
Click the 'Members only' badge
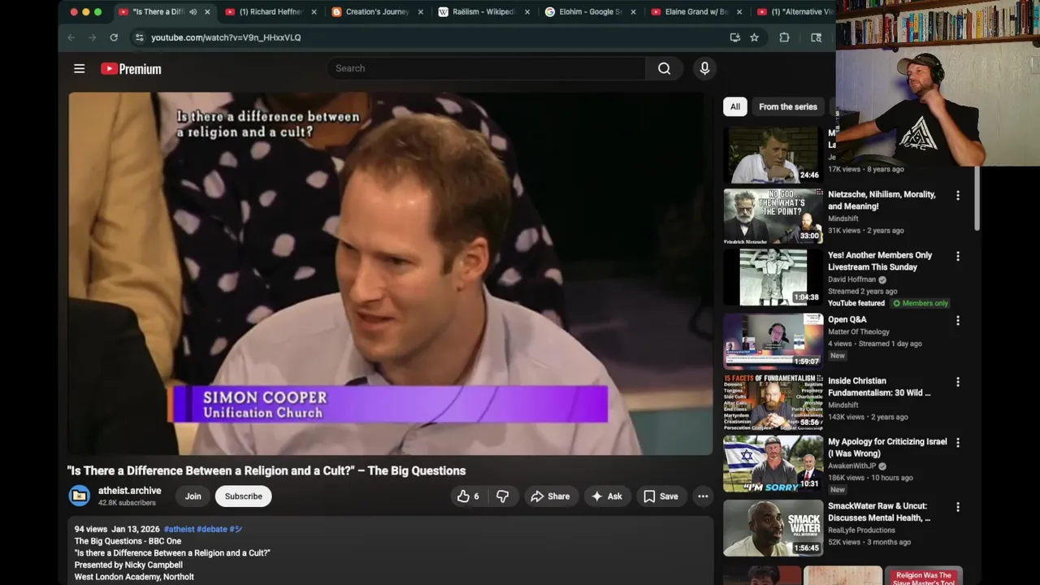tap(921, 303)
